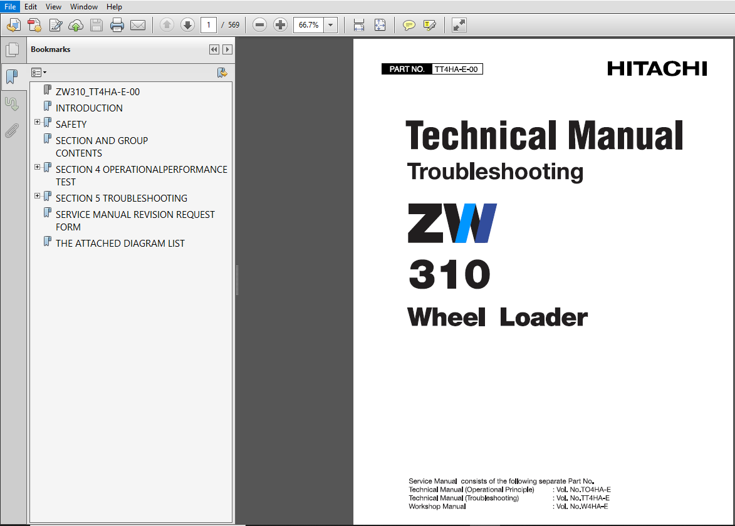The image size is (735, 526).
Task: Click the zoom percentage field
Action: (x=309, y=25)
